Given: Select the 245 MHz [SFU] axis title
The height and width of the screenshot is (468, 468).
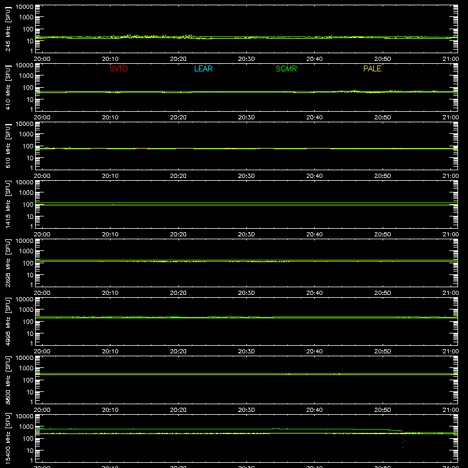Looking at the screenshot, I should click(x=8, y=29).
